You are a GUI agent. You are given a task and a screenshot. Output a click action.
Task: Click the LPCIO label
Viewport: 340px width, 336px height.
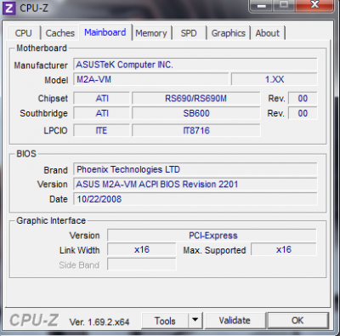55,131
